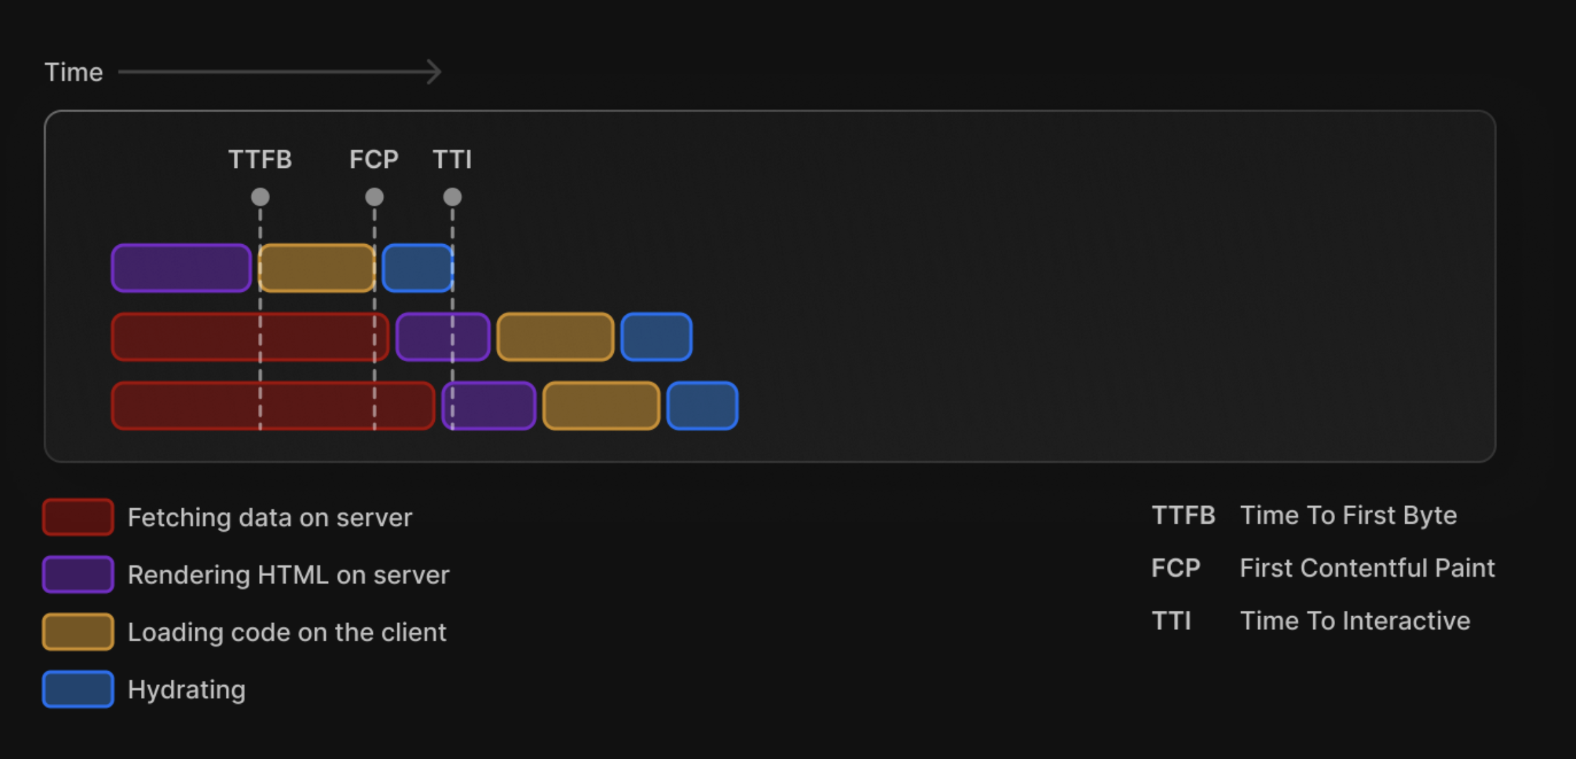The width and height of the screenshot is (1576, 759).
Task: Click the Time arrow head
Action: [x=434, y=71]
